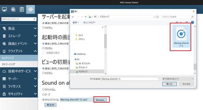Image resolution: width=203 pixels, height=110 pixels.
Task: Click the 新しいフォルダー button
Action: pos(90,23)
